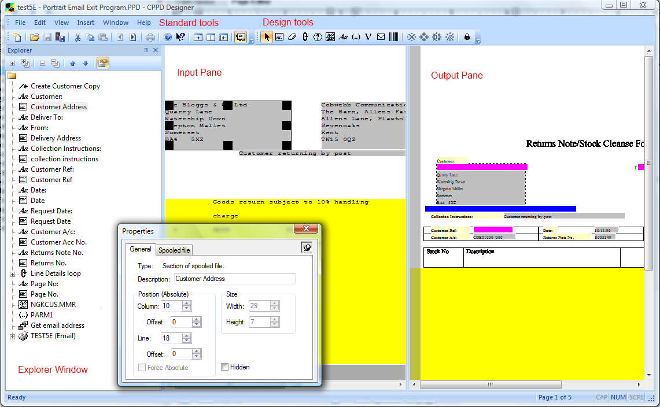Choose the Barcode design tool
Image resolution: width=660 pixels, height=407 pixels.
click(x=393, y=37)
